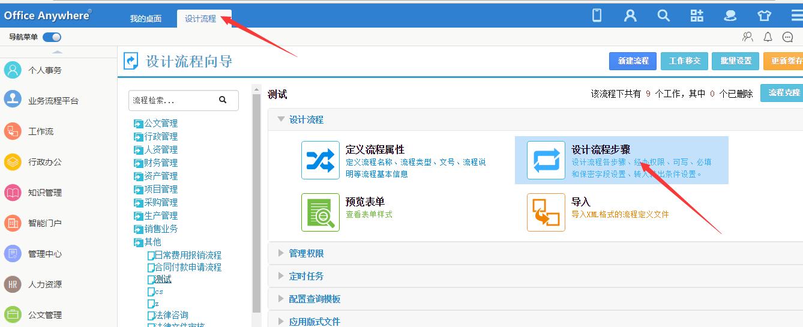Expand the 采购管理 tree node
803x327 pixels.
[139, 203]
